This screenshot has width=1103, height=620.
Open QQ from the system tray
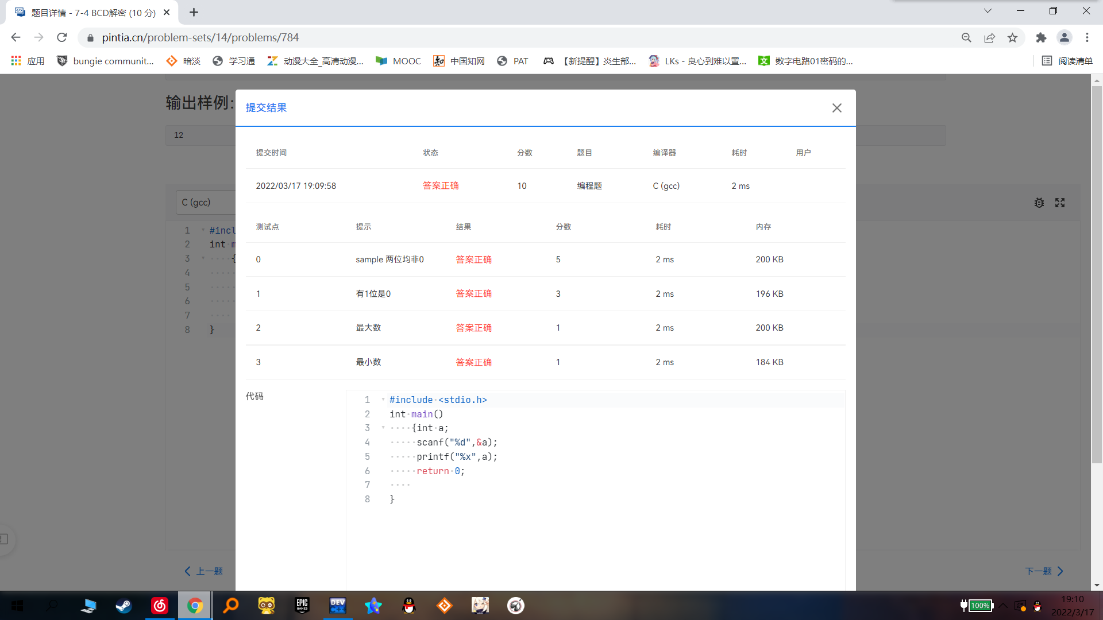[x=1038, y=606]
